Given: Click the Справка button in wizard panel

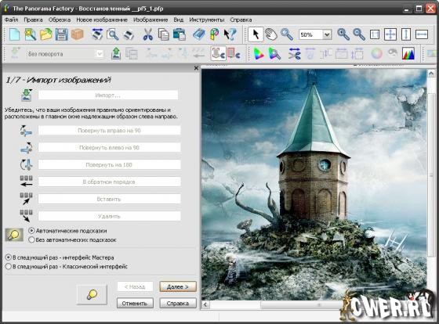Looking at the screenshot, I should tap(178, 303).
